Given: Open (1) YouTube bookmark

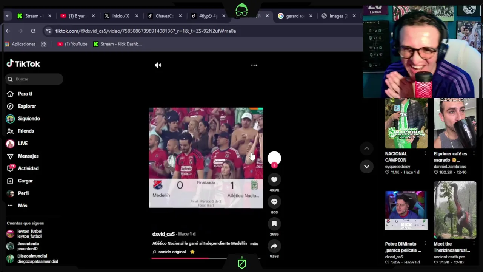Looking at the screenshot, I should click(72, 44).
